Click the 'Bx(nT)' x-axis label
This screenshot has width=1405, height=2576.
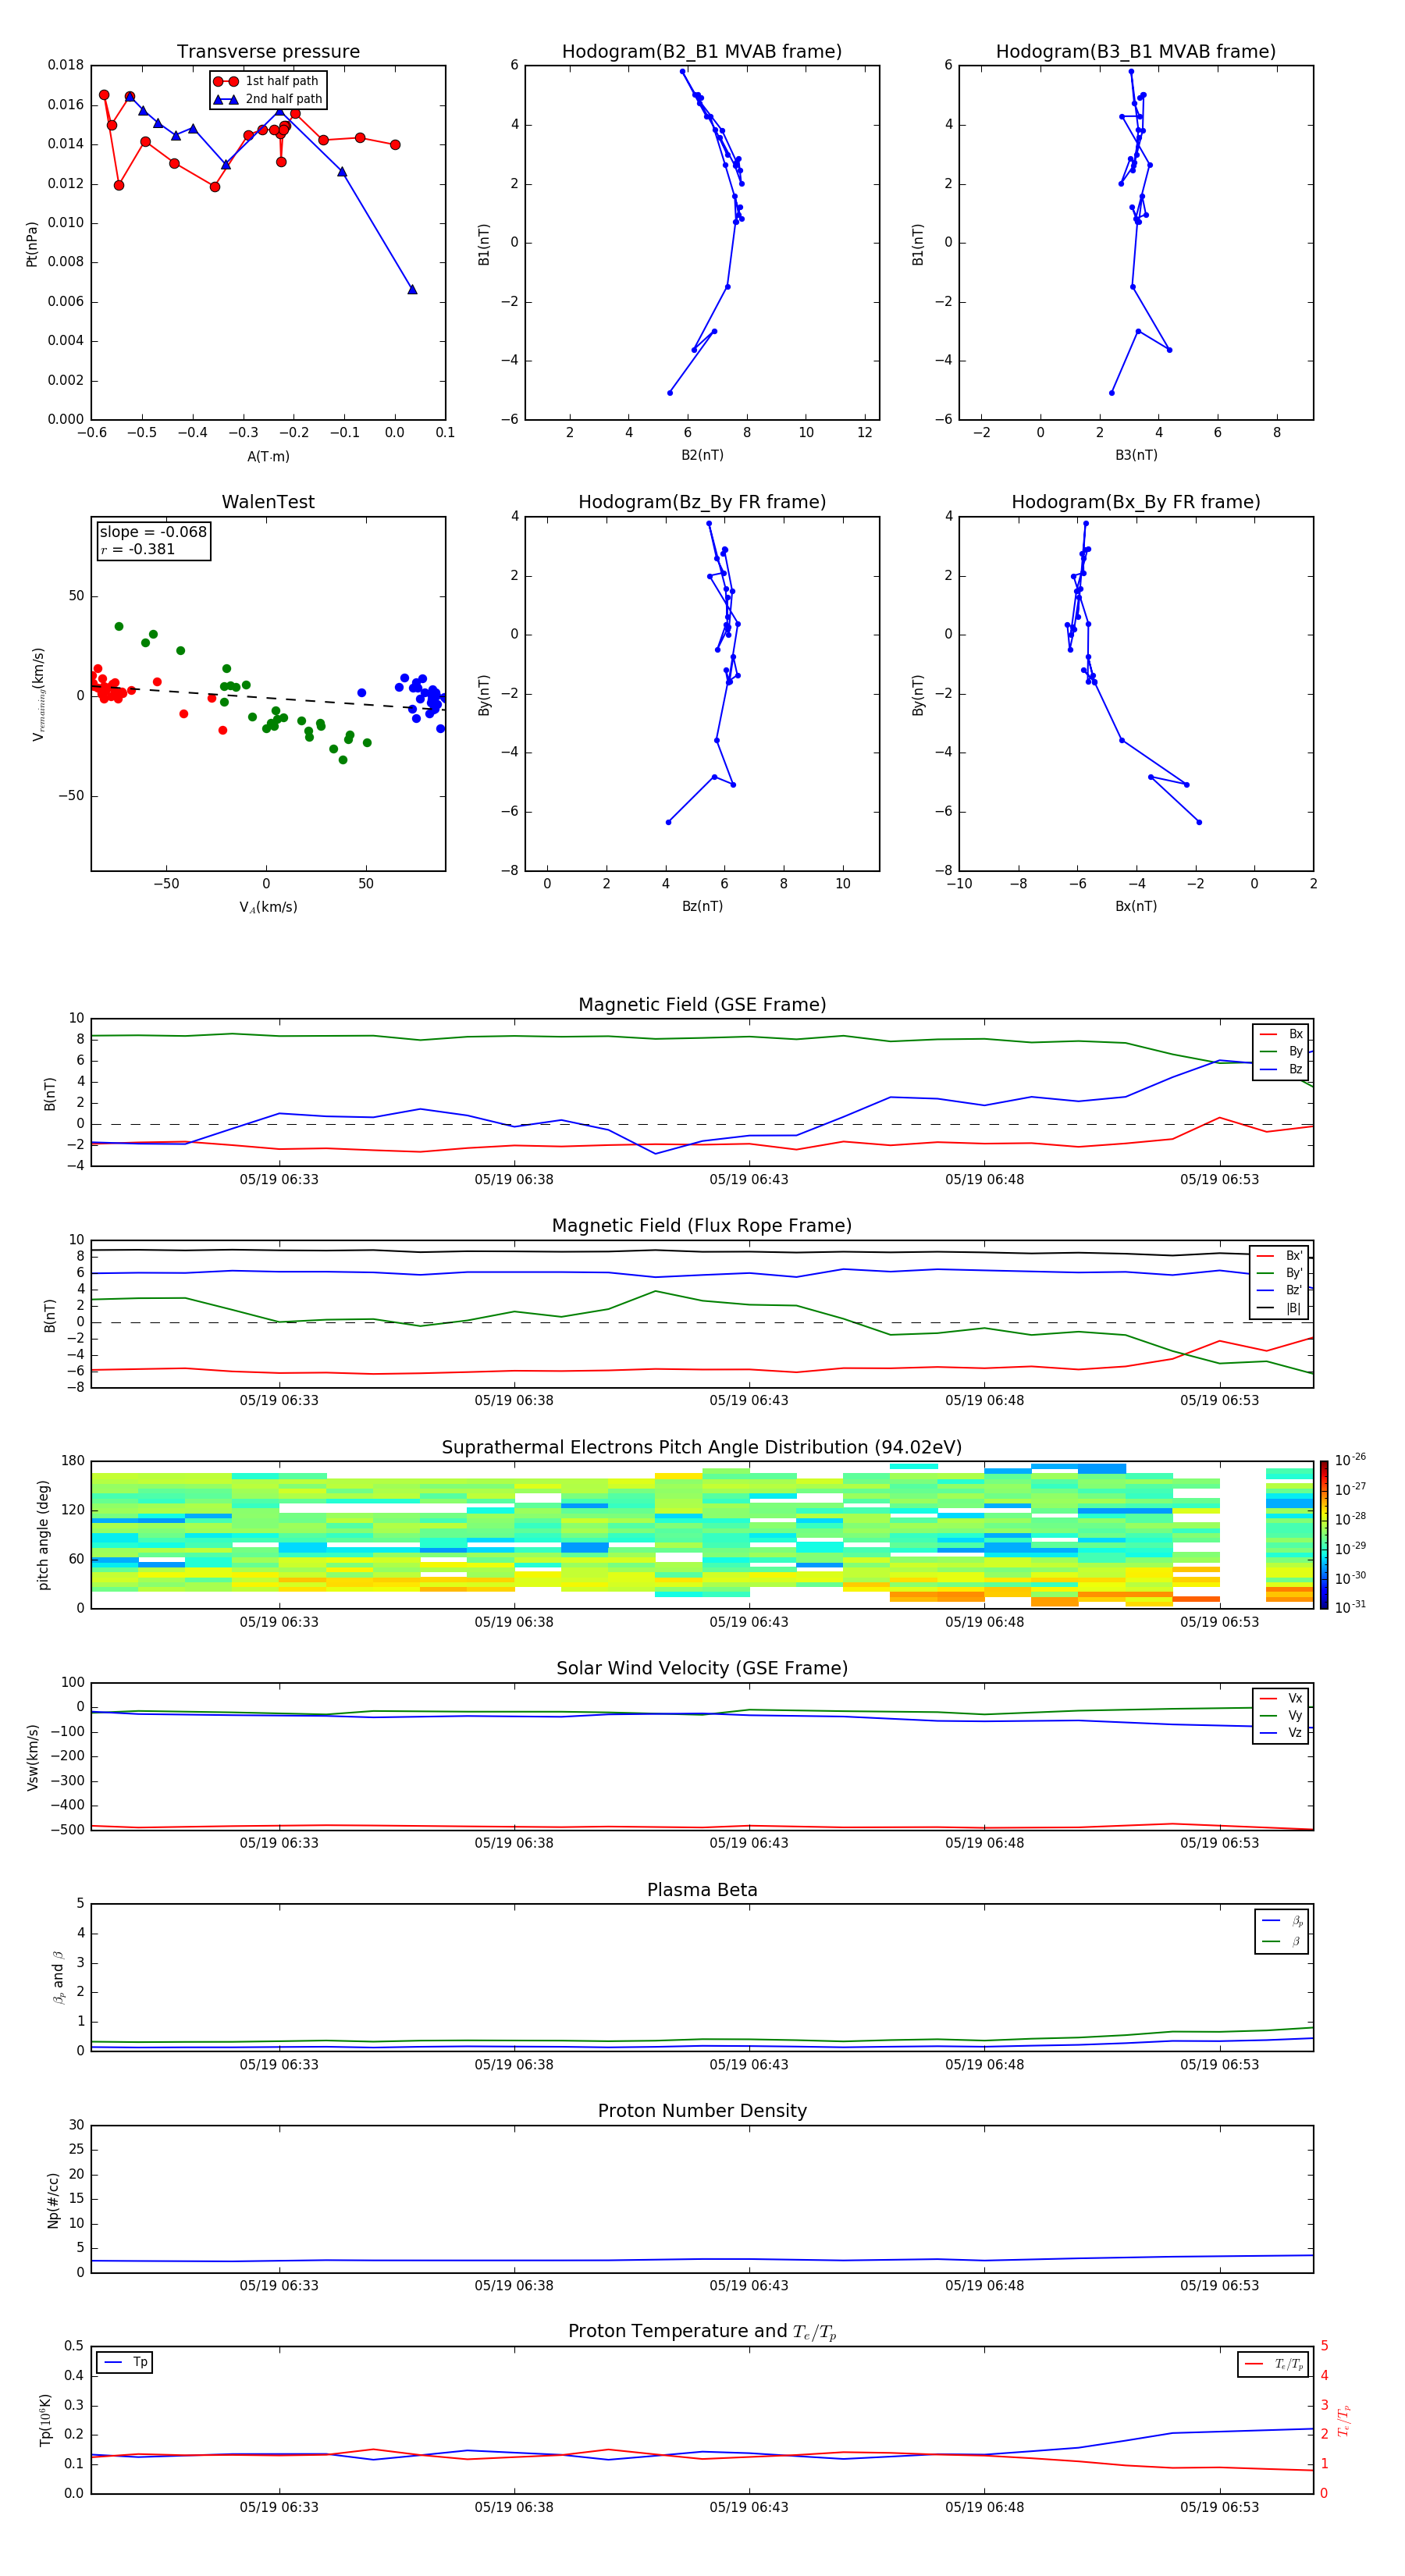tap(1136, 906)
